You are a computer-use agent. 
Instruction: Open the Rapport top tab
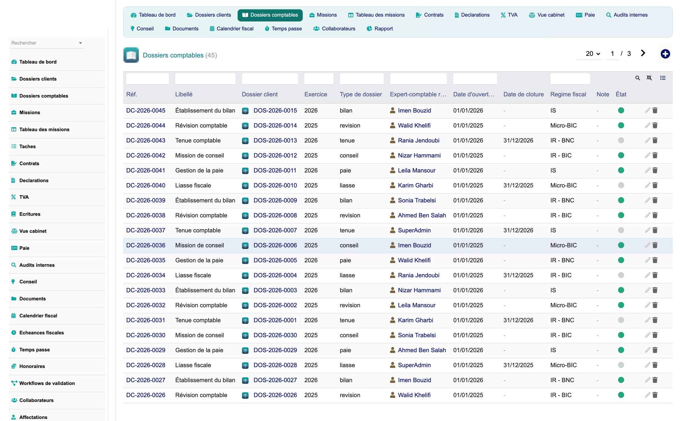click(x=379, y=29)
